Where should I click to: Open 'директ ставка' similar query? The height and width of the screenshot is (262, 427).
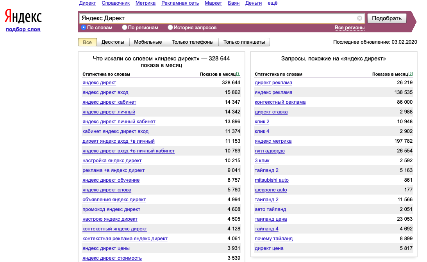[271, 112]
